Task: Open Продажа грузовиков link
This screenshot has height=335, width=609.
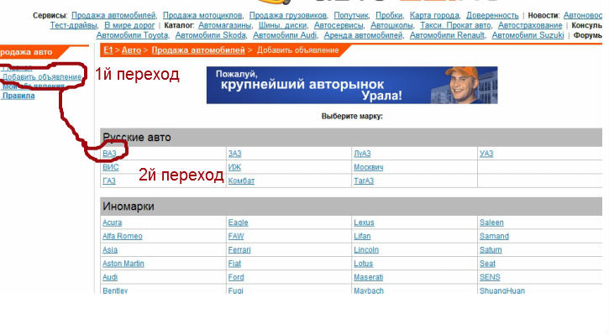Action: click(x=288, y=15)
